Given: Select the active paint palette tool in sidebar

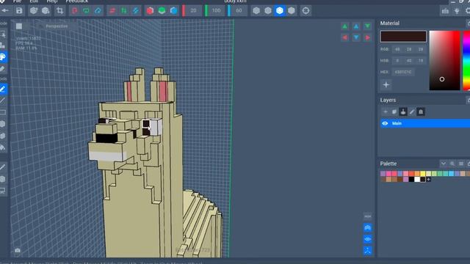Looking at the screenshot, I should click(3, 57).
